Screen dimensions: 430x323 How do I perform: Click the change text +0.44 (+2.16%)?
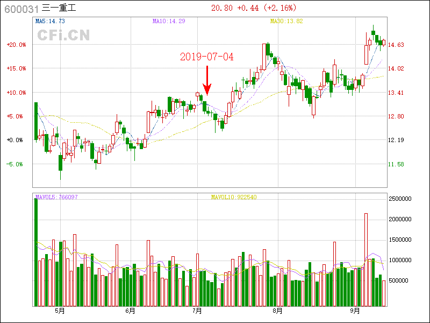267,8
